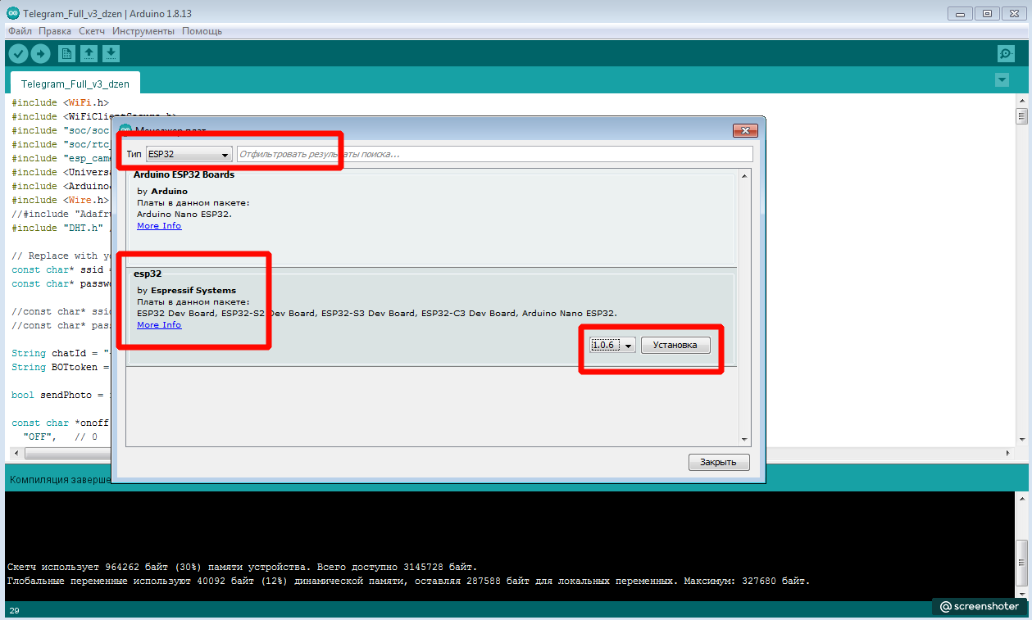The image size is (1032, 620).
Task: Open the Инструменты menu
Action: pos(143,31)
